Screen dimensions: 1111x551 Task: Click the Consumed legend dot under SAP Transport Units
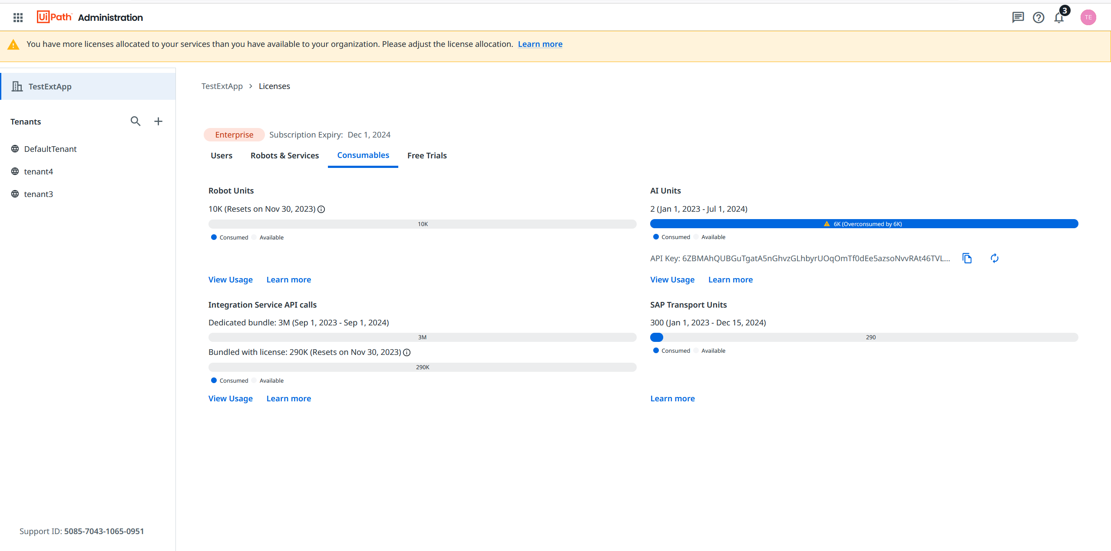pos(656,351)
